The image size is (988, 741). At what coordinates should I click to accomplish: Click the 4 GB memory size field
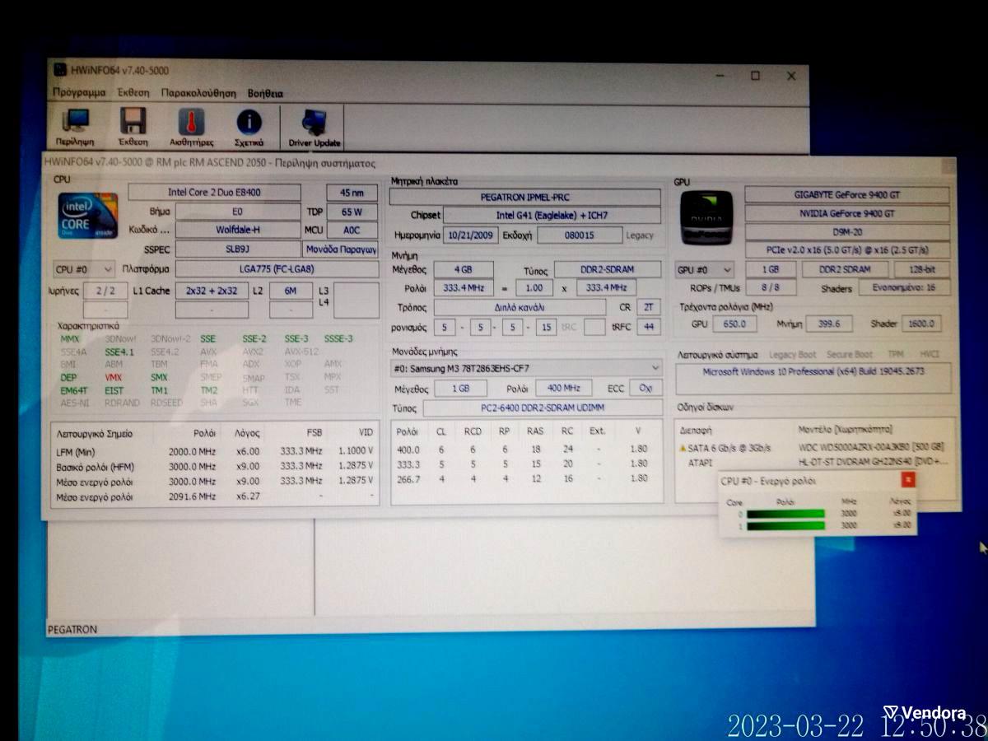(464, 270)
